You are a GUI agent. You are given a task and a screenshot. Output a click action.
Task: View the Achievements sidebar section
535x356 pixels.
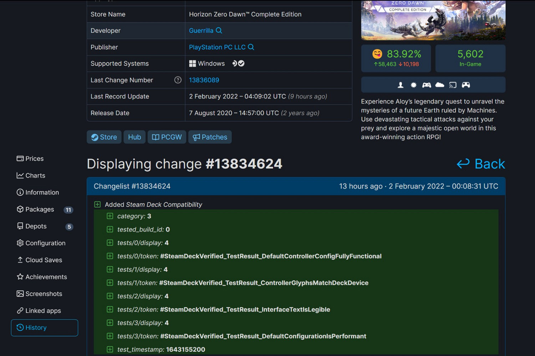[x=46, y=277]
